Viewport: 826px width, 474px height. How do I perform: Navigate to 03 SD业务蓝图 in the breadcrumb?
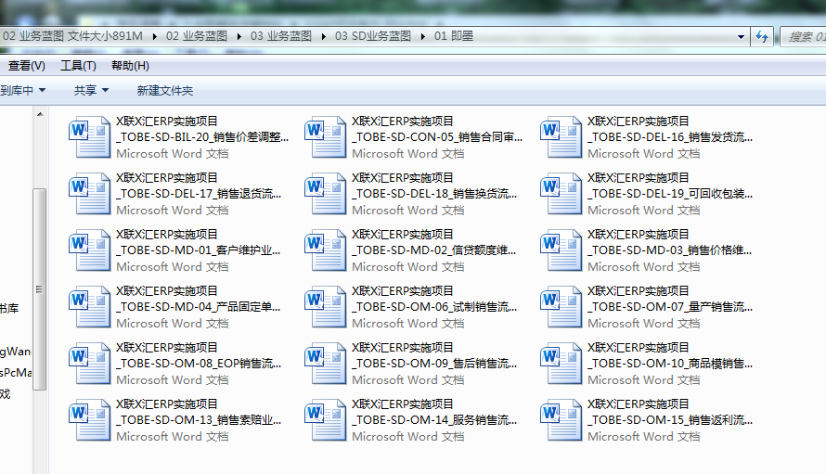372,36
